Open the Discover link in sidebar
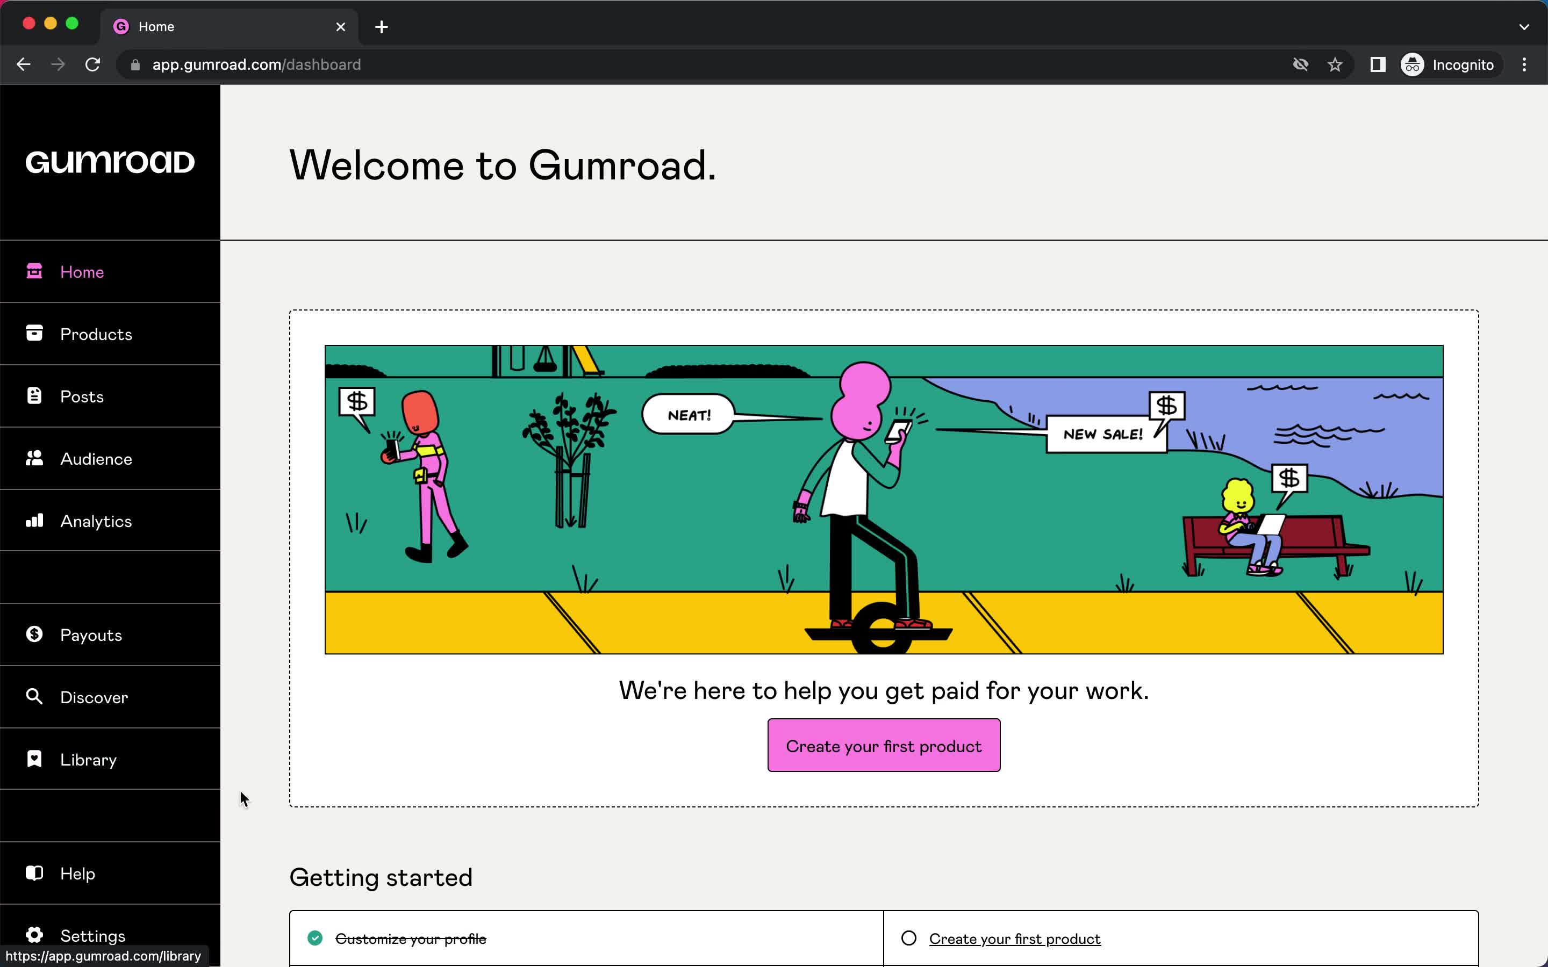 (110, 697)
